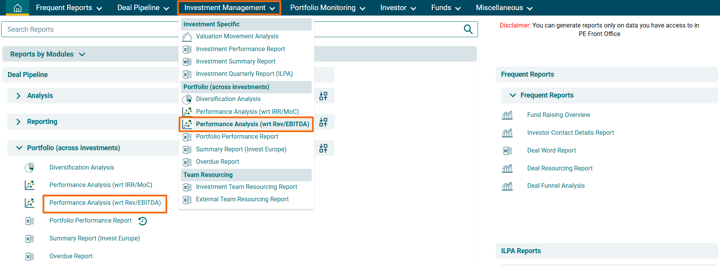
Task: Open the Deal Funnel Analysis link
Action: point(556,186)
